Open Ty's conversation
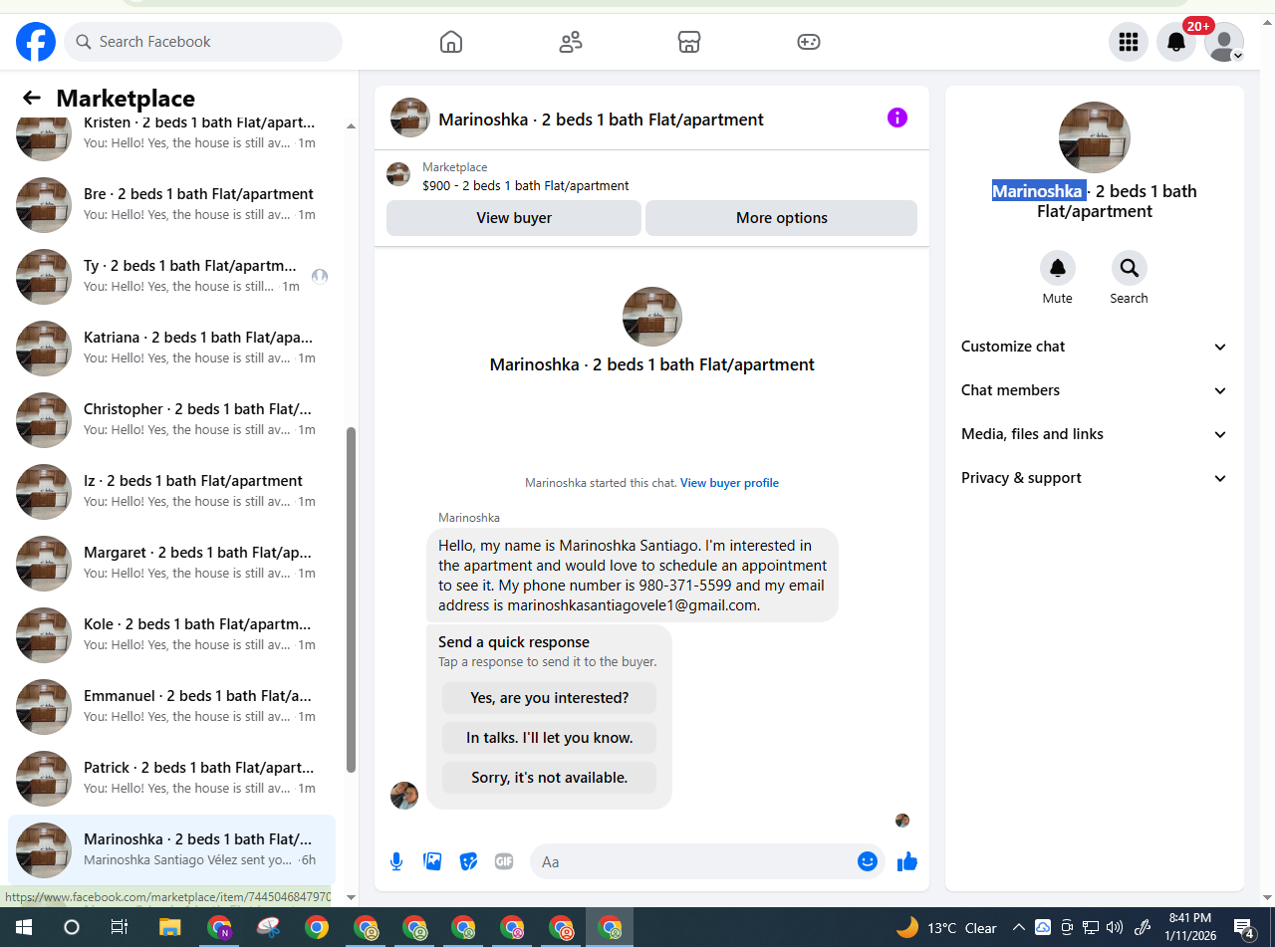This screenshot has height=947, width=1275. 171,276
